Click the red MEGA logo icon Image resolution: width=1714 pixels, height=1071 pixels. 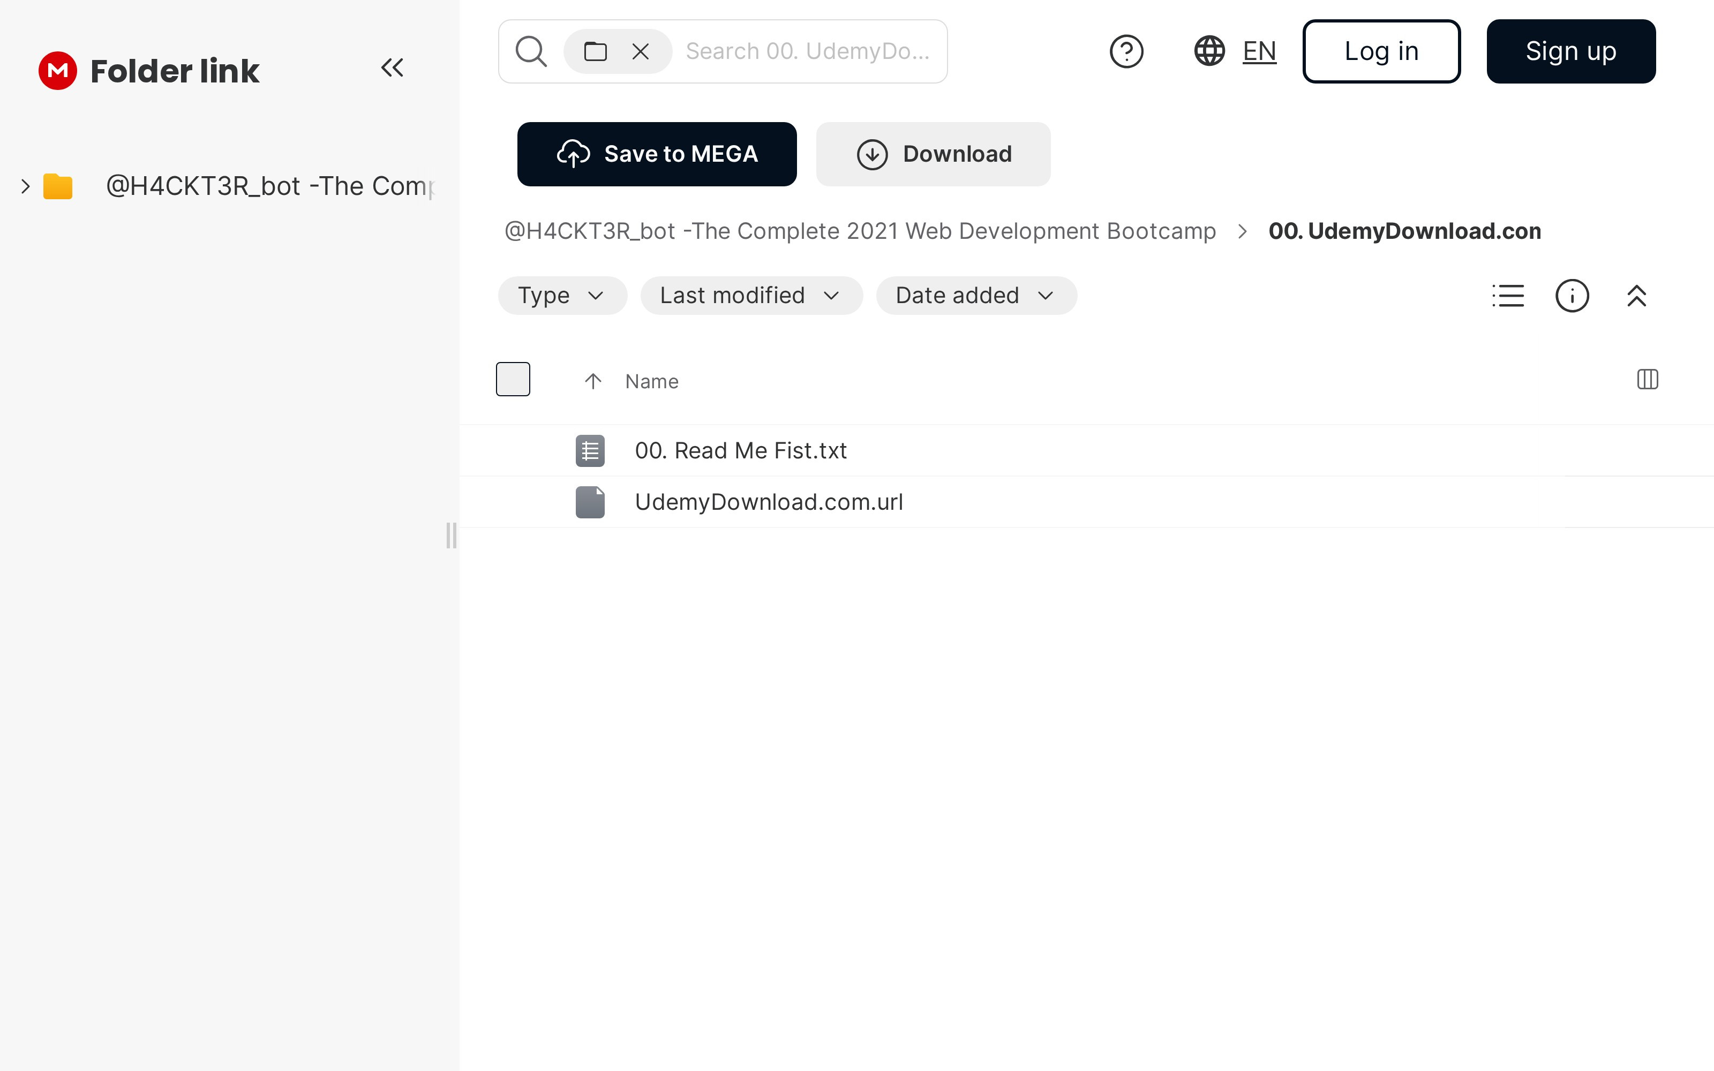click(x=57, y=71)
